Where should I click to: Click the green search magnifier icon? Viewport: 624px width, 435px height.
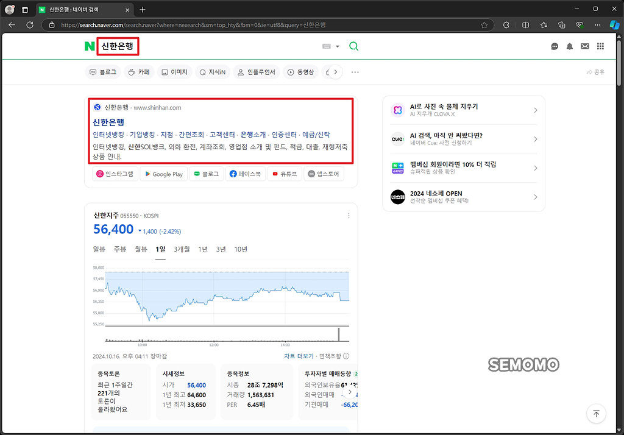pos(353,46)
